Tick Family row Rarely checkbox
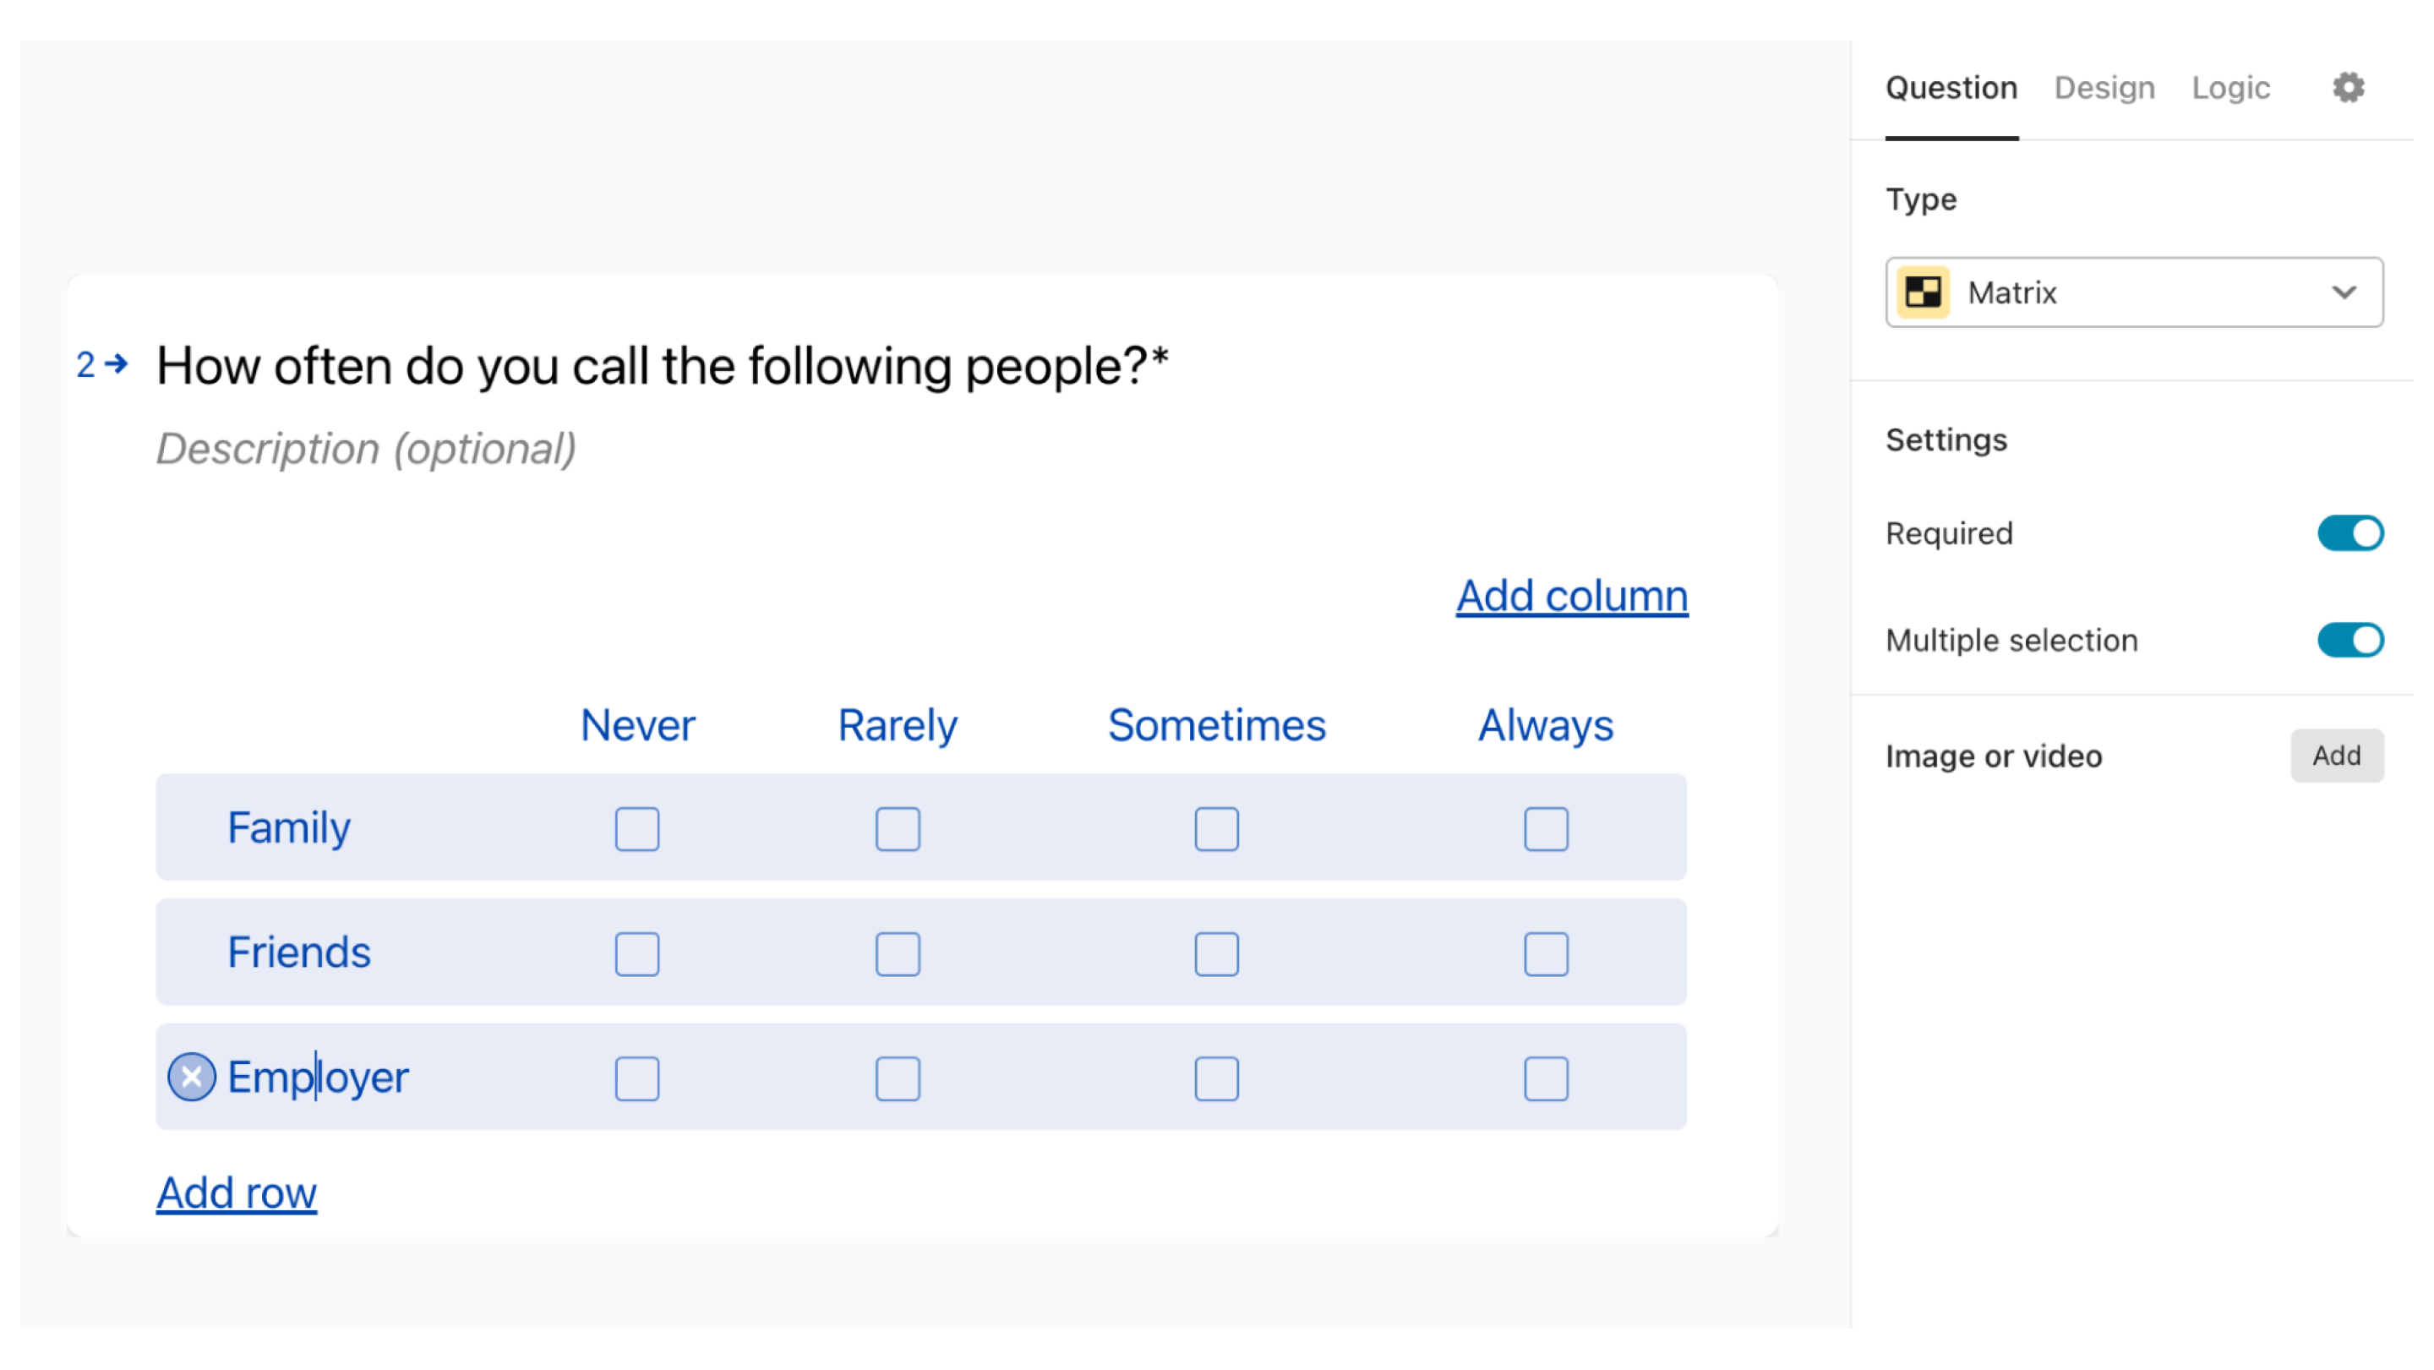The image size is (2434, 1370). [897, 828]
